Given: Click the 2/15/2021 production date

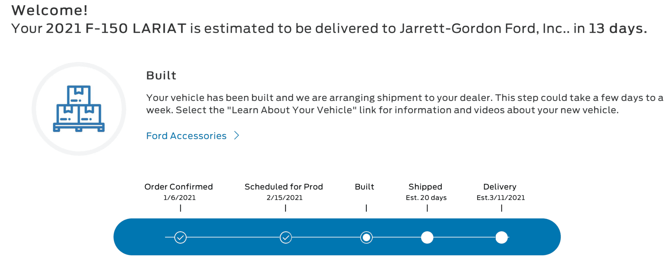Looking at the screenshot, I should tap(285, 198).
